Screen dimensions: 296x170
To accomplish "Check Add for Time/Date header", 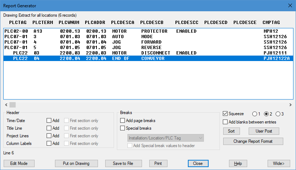I will click(49, 121).
